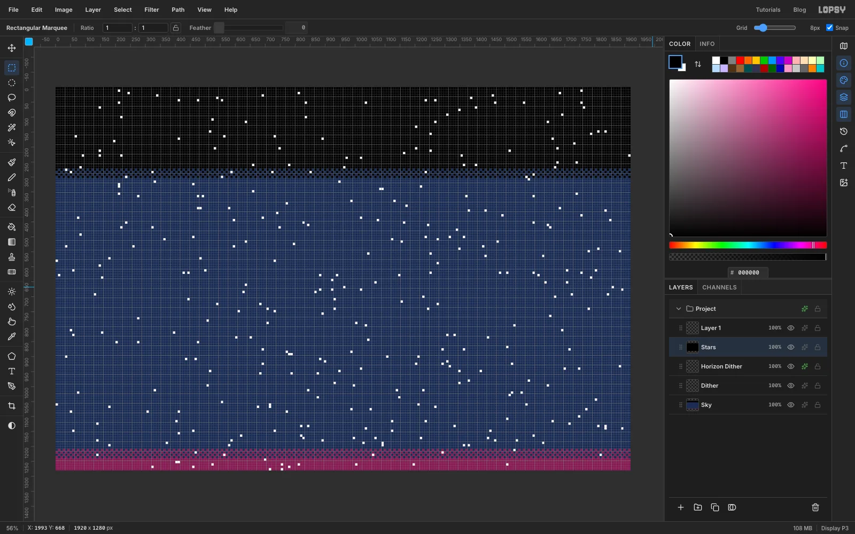Open the Filter menu
This screenshot has height=534, width=855.
tap(152, 10)
